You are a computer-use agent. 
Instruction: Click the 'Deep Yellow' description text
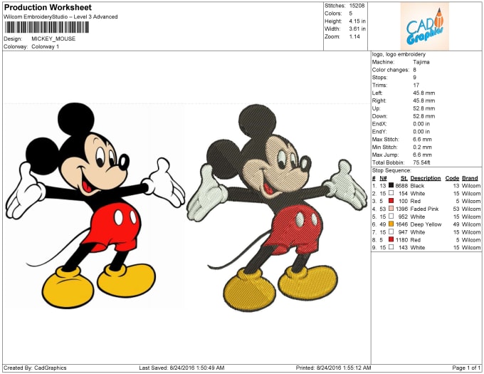pos(426,224)
